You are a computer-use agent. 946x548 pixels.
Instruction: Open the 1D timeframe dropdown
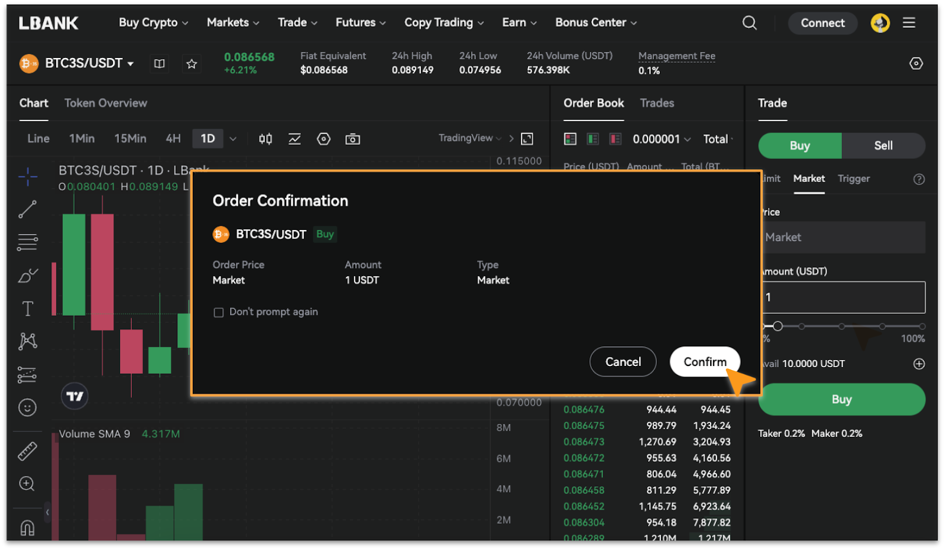[x=232, y=138]
